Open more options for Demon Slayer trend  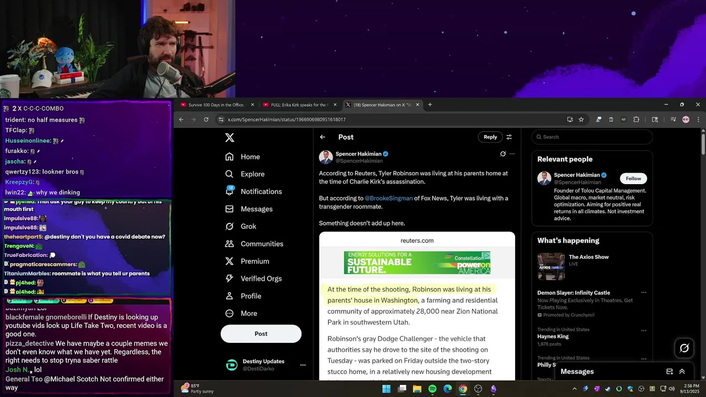pos(643,293)
